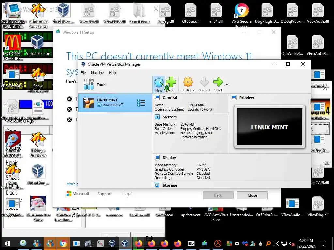Open the LINUX MINT machine list menu icon
This screenshot has width=334, height=250.
(141, 103)
